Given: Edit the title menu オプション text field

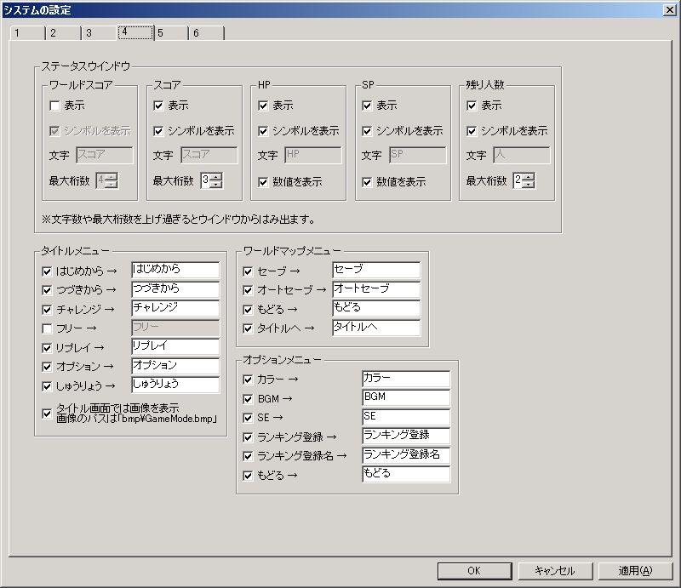Looking at the screenshot, I should pyautogui.click(x=175, y=366).
